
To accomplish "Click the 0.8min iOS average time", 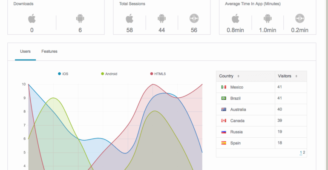I will pyautogui.click(x=235, y=30).
